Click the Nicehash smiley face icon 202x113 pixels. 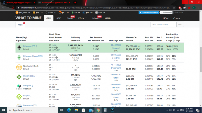[x=19, y=67]
